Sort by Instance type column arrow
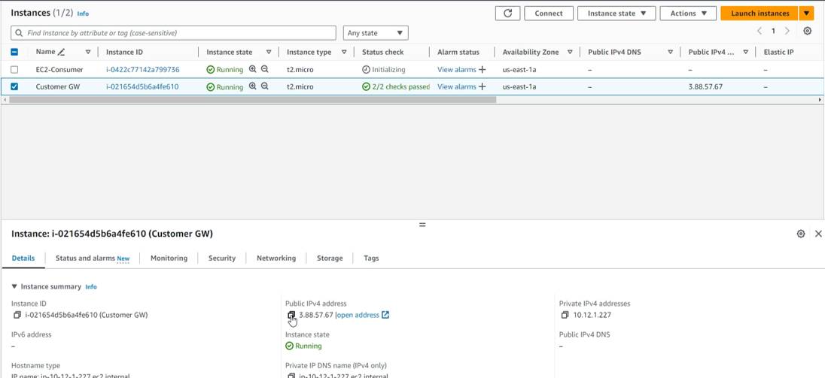The width and height of the screenshot is (825, 378). click(344, 52)
